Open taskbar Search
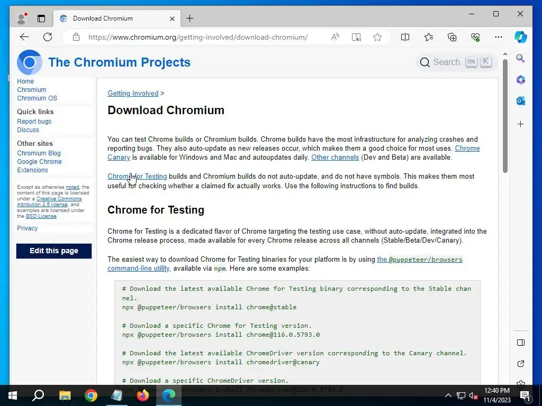This screenshot has height=406, width=542. (x=38, y=395)
